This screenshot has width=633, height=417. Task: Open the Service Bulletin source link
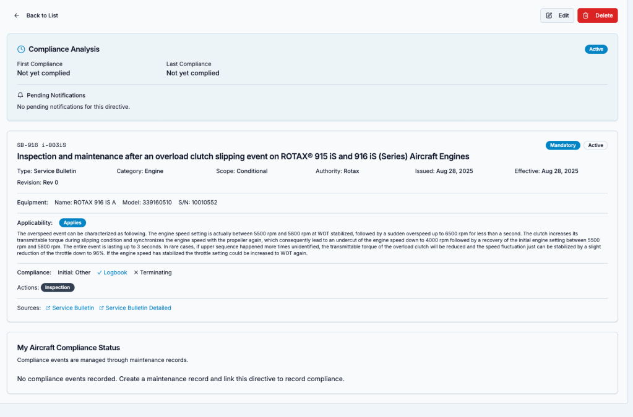pos(73,308)
